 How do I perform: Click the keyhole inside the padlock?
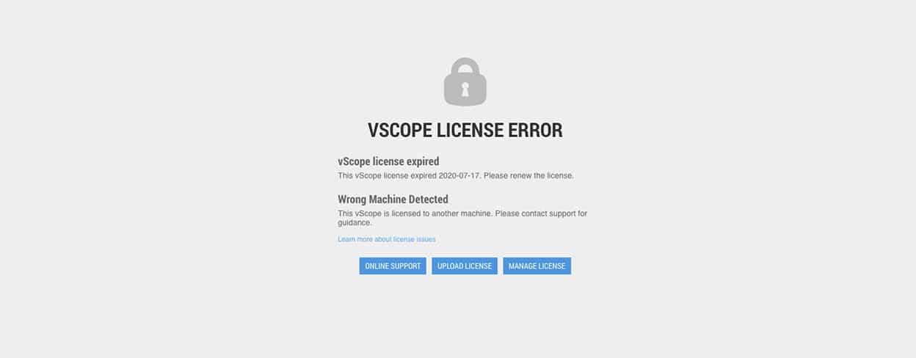point(465,89)
